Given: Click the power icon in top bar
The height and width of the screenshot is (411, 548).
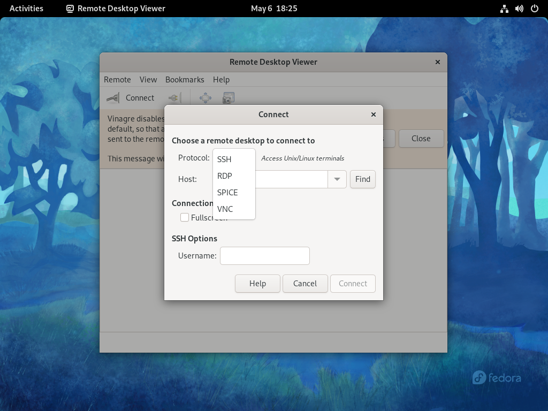Looking at the screenshot, I should pos(535,9).
